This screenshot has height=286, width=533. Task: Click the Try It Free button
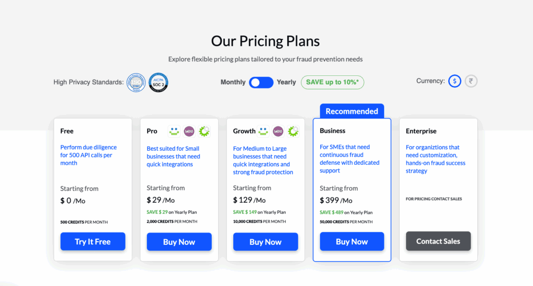(x=93, y=241)
